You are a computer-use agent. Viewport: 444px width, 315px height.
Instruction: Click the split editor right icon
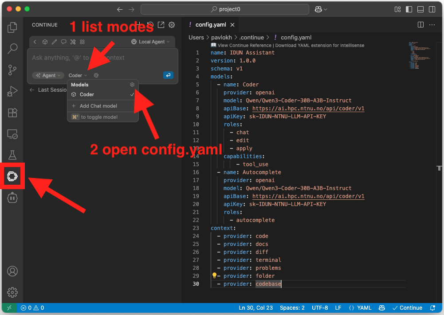coord(420,25)
